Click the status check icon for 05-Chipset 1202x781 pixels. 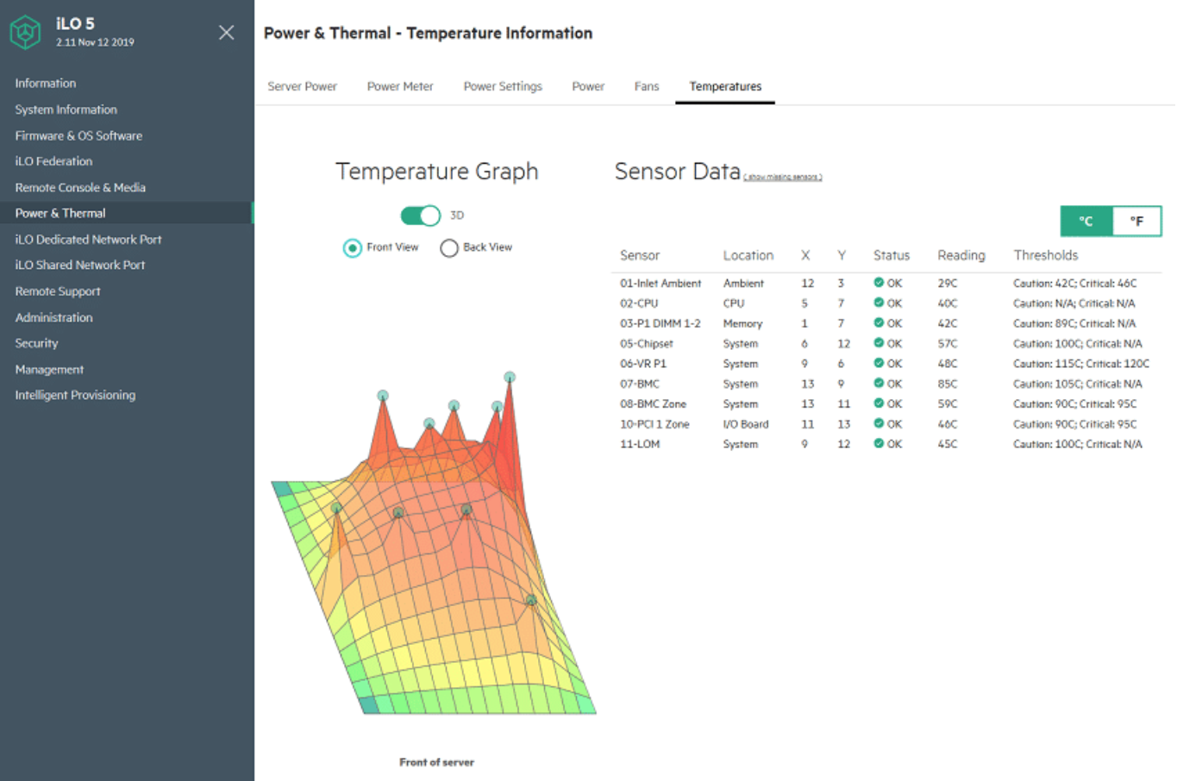879,343
